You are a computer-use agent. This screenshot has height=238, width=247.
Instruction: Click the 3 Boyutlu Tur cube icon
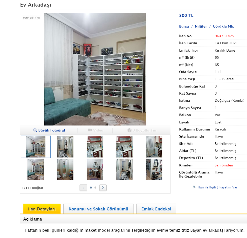129,130
